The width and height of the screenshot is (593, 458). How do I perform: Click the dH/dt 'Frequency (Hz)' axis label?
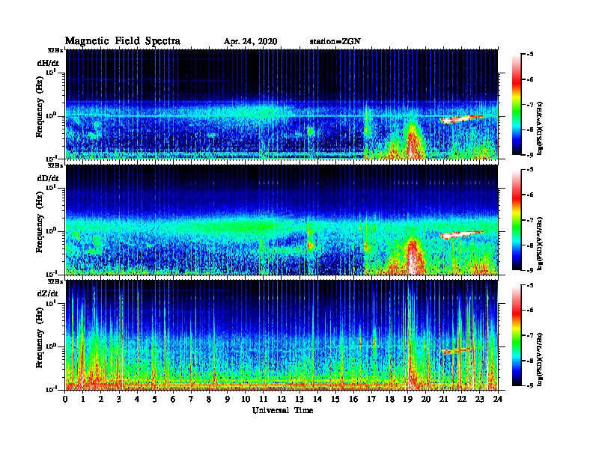[40, 106]
